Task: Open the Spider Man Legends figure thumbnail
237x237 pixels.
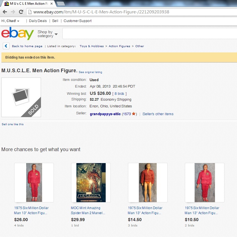Action: tap(91, 182)
